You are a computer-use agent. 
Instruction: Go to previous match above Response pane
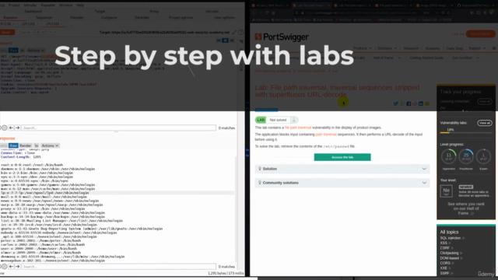[11, 128]
